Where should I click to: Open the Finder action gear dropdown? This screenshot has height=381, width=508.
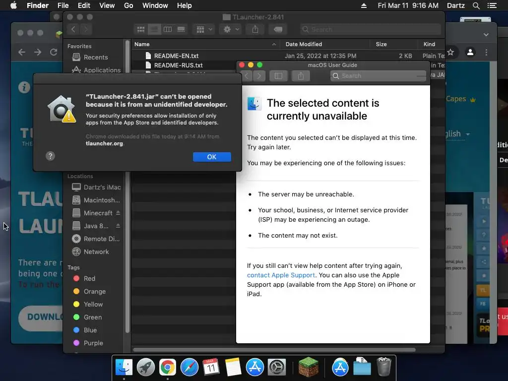point(231,29)
